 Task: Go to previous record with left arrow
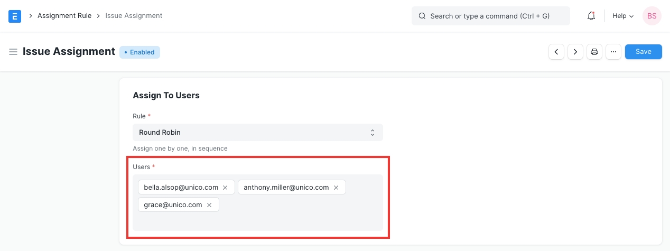tap(556, 52)
